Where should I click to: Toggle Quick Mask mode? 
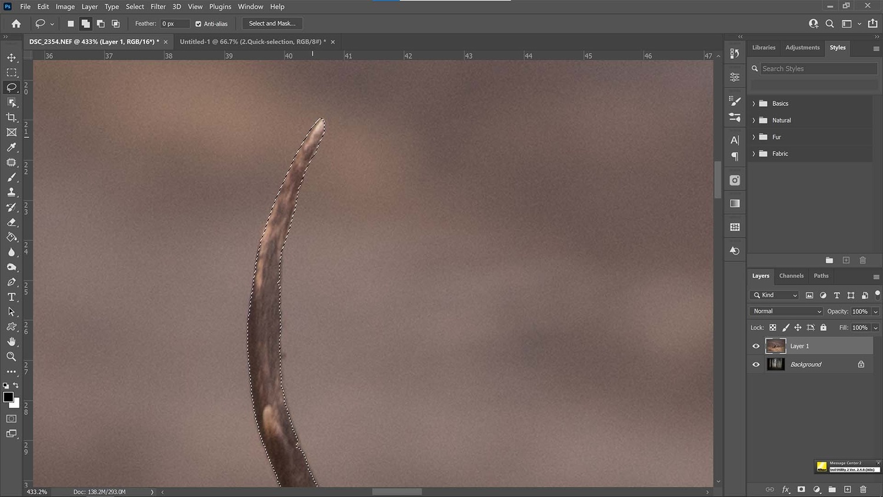(11, 419)
